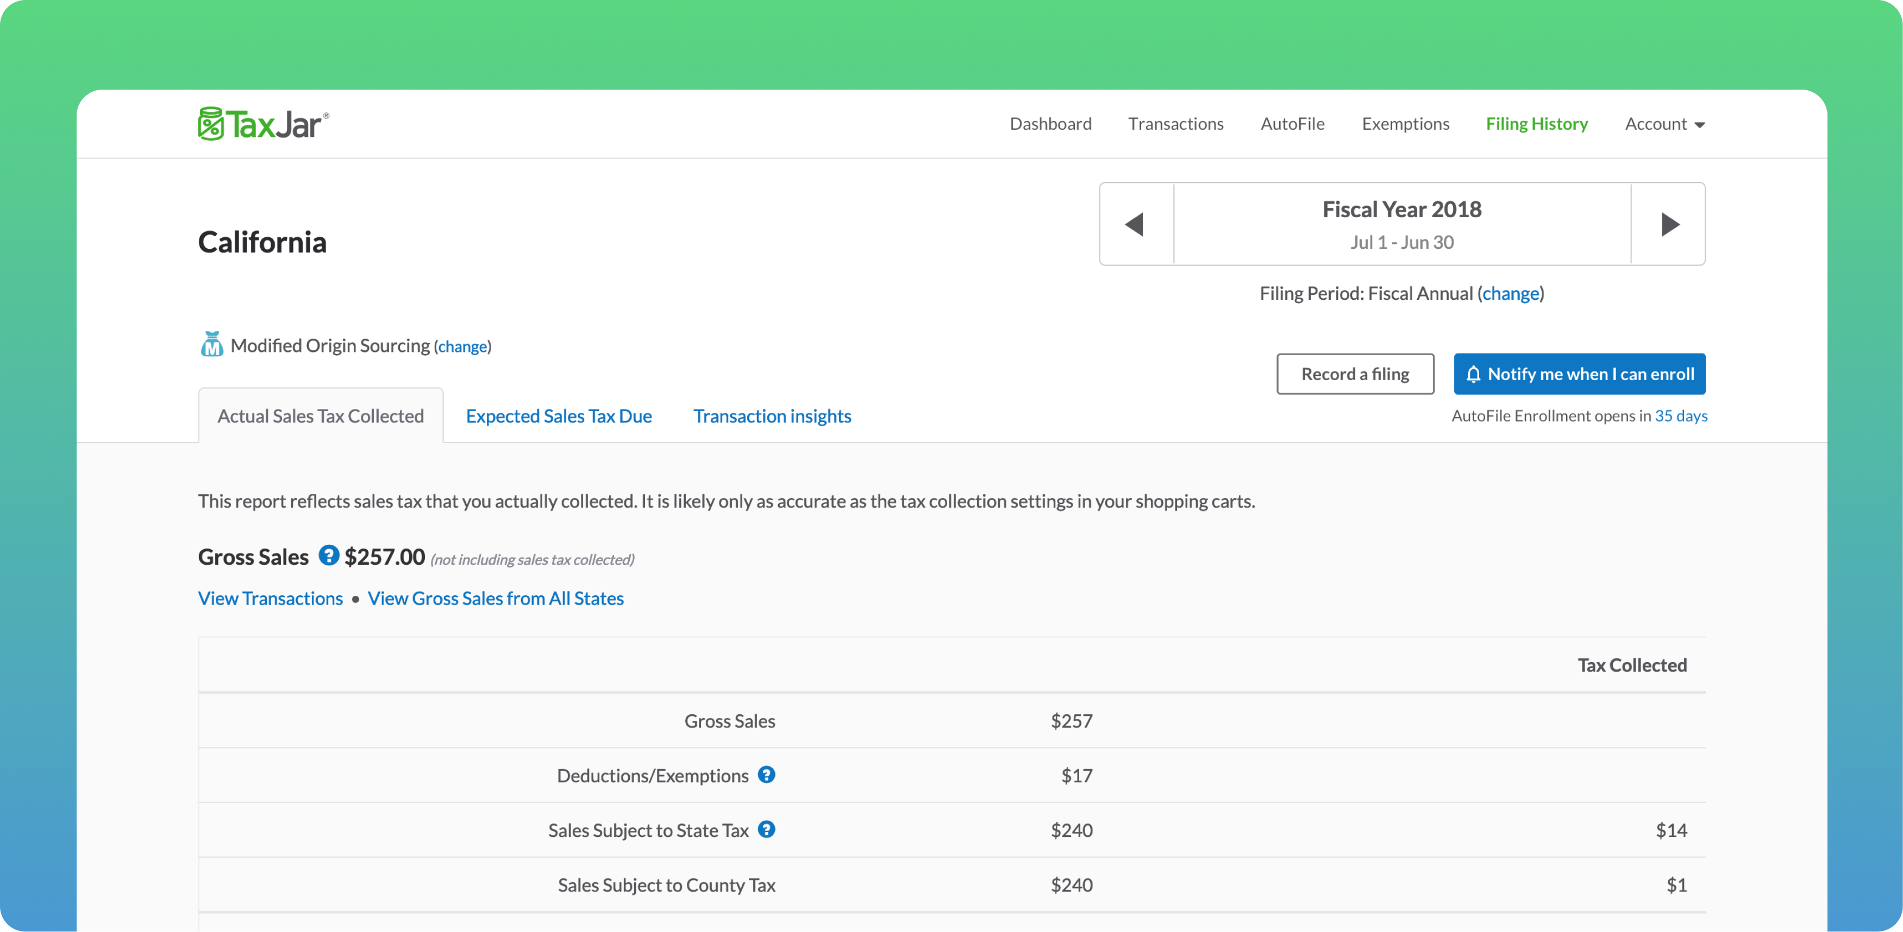Change the Modified Origin Sourcing setting

[462, 347]
